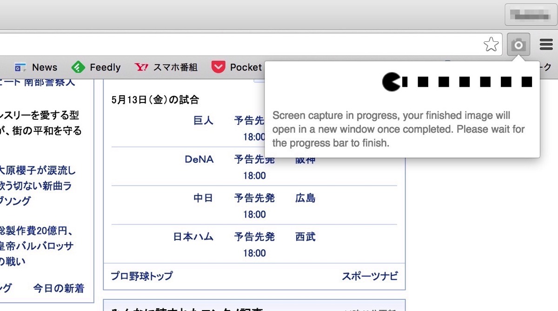
Task: Open the news link mentioning 皇帝バルバロッサ
Action: point(37,246)
